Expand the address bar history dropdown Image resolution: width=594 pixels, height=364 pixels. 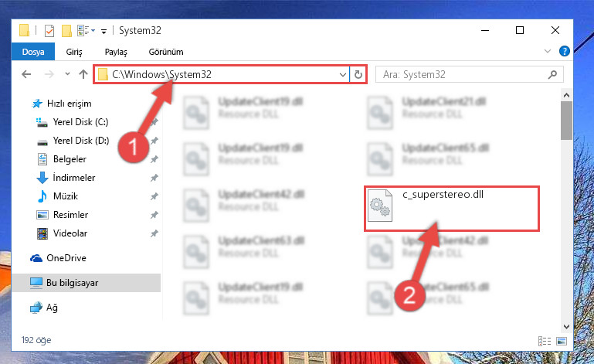342,75
